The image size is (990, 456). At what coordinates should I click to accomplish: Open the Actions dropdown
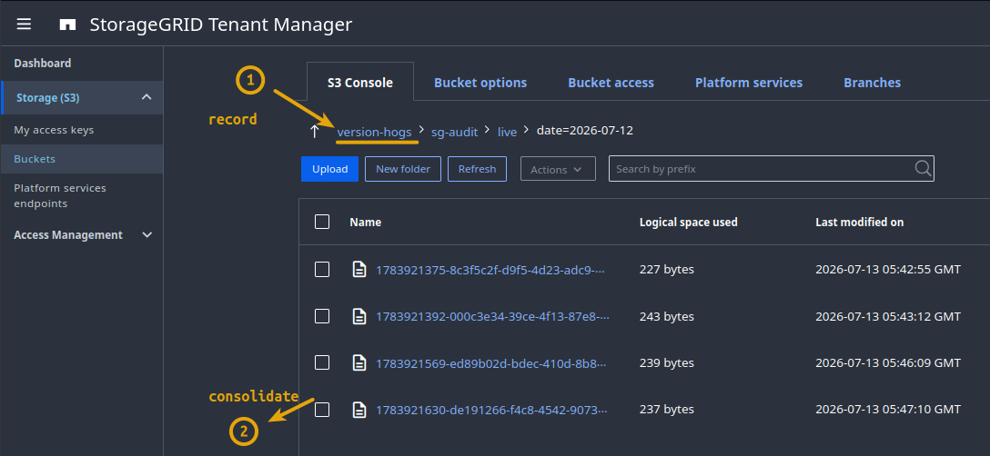click(x=558, y=169)
